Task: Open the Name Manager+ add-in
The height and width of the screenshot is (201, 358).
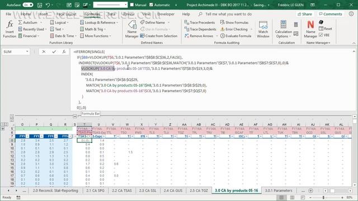Action: [310, 29]
